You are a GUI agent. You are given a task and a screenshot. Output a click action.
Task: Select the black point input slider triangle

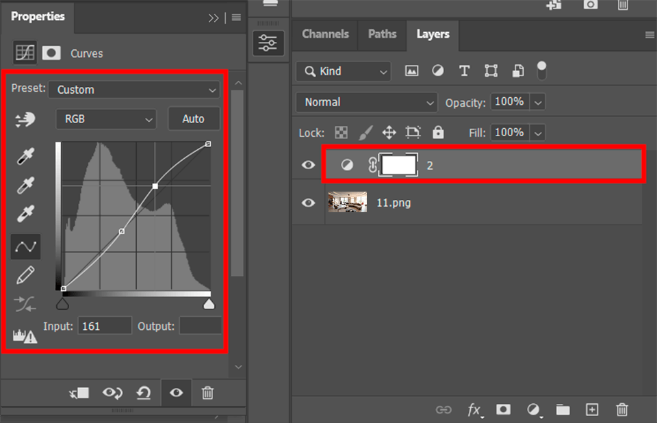(62, 303)
